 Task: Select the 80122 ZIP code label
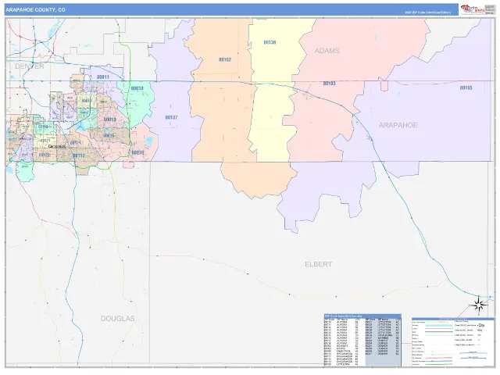click(44, 155)
